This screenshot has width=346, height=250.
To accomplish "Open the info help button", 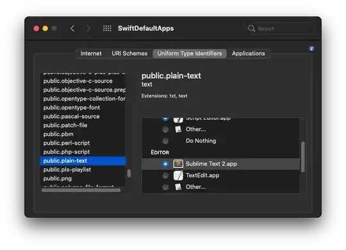I will point(311,49).
